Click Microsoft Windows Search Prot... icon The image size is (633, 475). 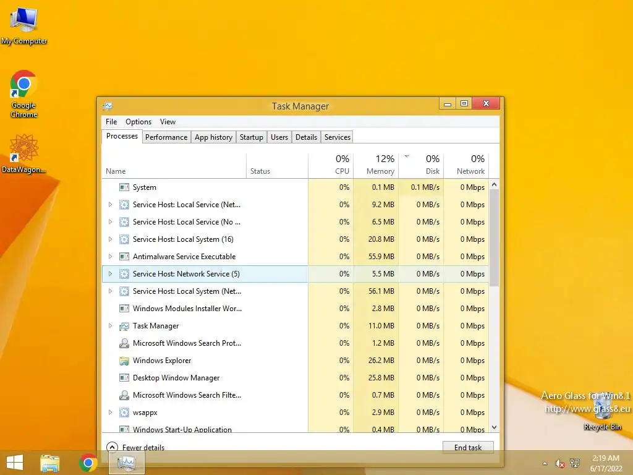(124, 343)
